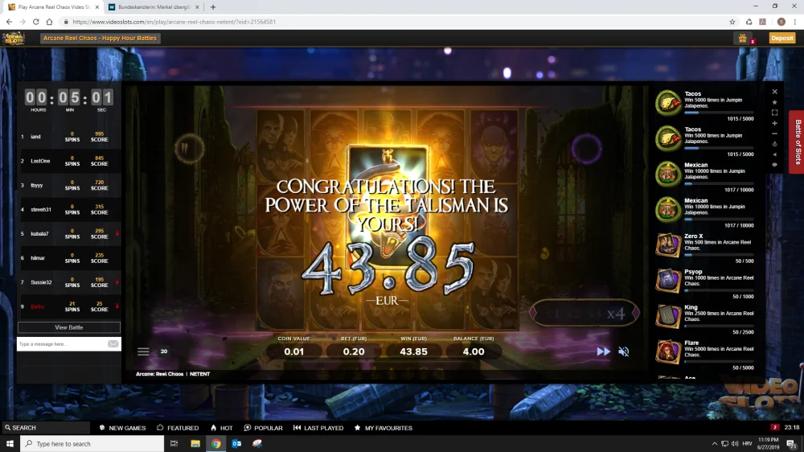
Task: Add game to favourites with star icon
Action: 775,102
